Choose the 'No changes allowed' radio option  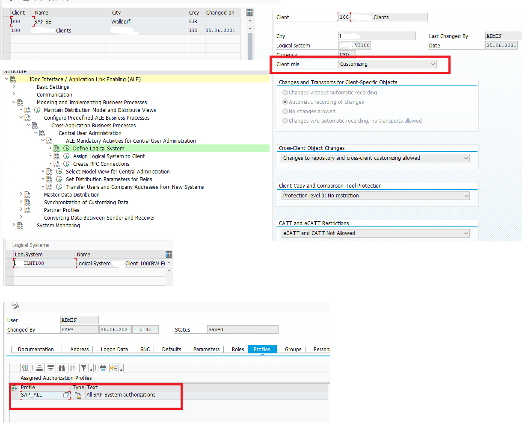click(285, 112)
